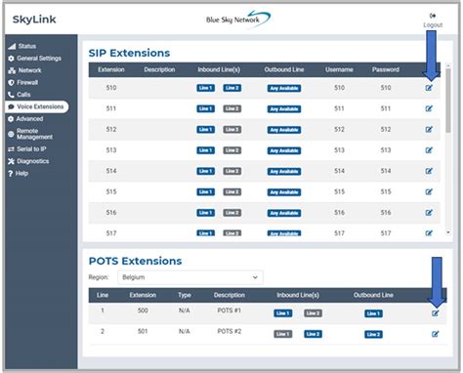
Task: Click Username cell 513
Action: tap(339, 150)
